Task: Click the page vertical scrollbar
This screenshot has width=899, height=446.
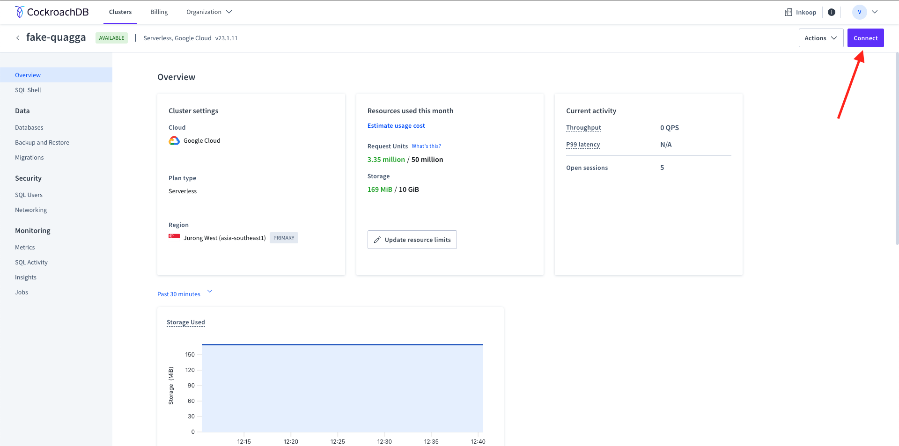Action: [x=897, y=148]
